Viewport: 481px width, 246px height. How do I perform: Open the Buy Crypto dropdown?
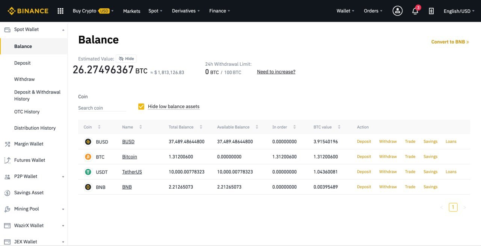[x=93, y=11]
